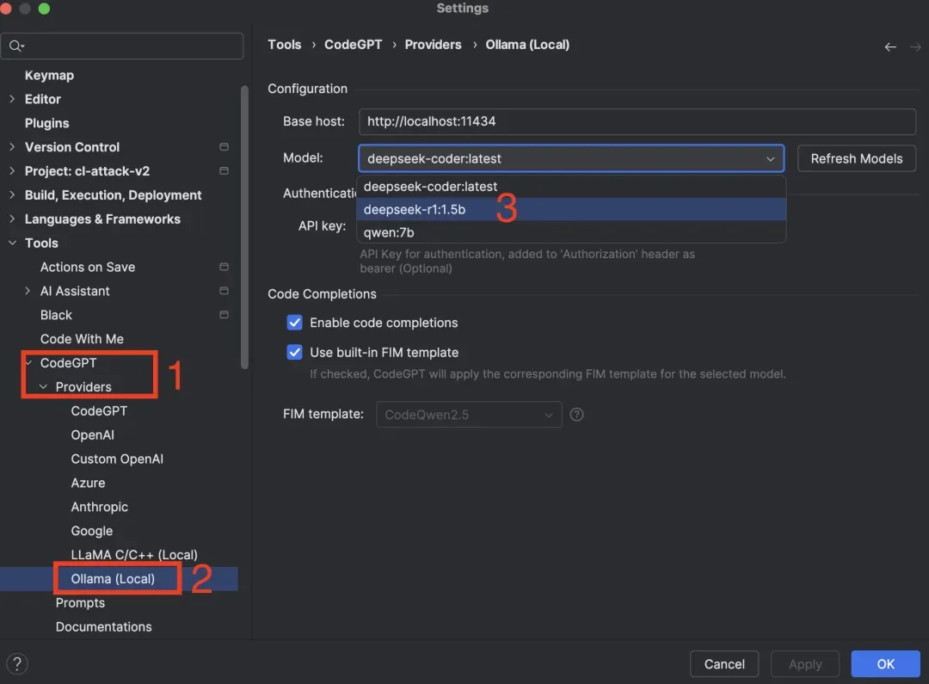Viewport: 929px width, 684px height.
Task: Click the help question mark icon at bottom left
Action: pos(17,663)
